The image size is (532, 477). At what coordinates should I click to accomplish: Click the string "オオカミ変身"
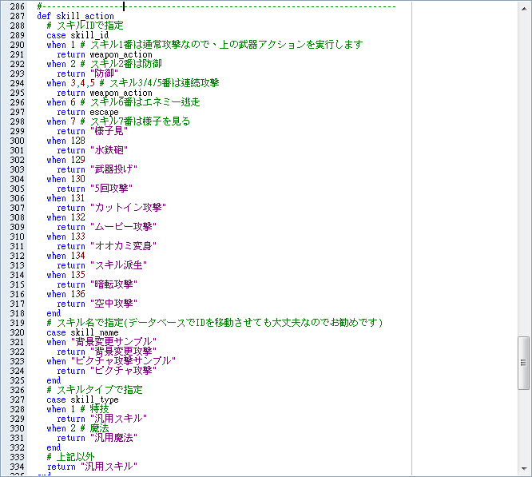[123, 246]
